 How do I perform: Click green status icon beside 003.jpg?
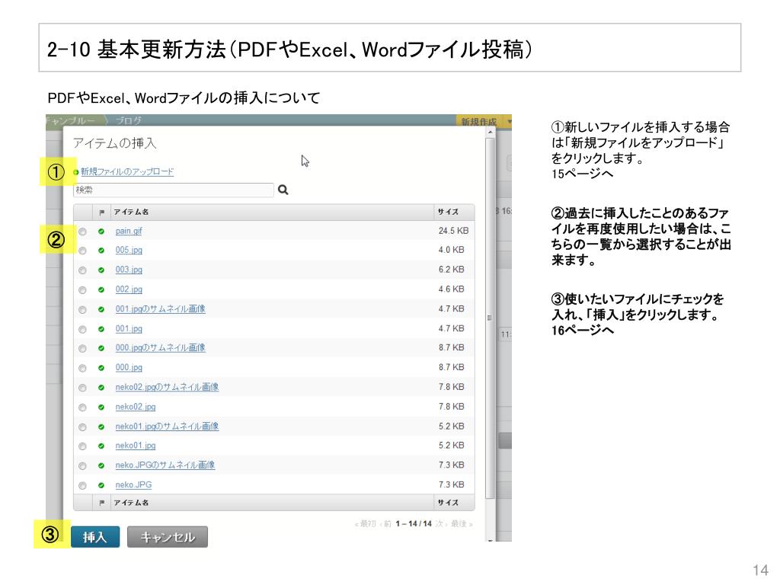click(x=101, y=270)
